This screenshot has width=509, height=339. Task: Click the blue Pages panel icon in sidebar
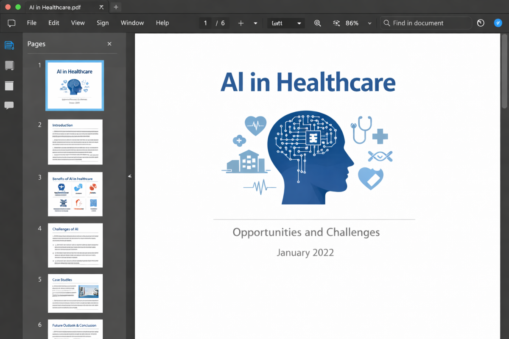[9, 45]
